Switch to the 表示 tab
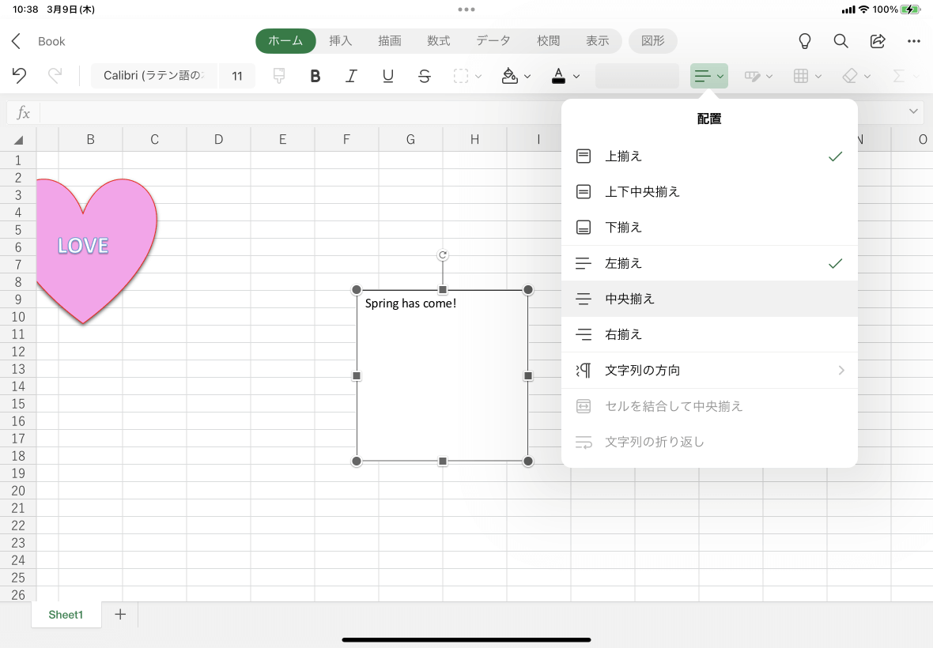 coord(598,41)
